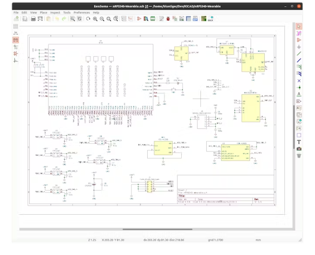Activate the select arrow cursor tool

[x=299, y=26]
